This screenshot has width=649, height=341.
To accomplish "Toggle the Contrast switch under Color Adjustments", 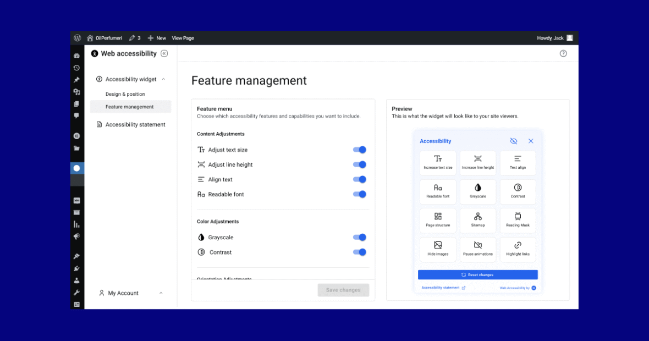I will click(x=359, y=252).
